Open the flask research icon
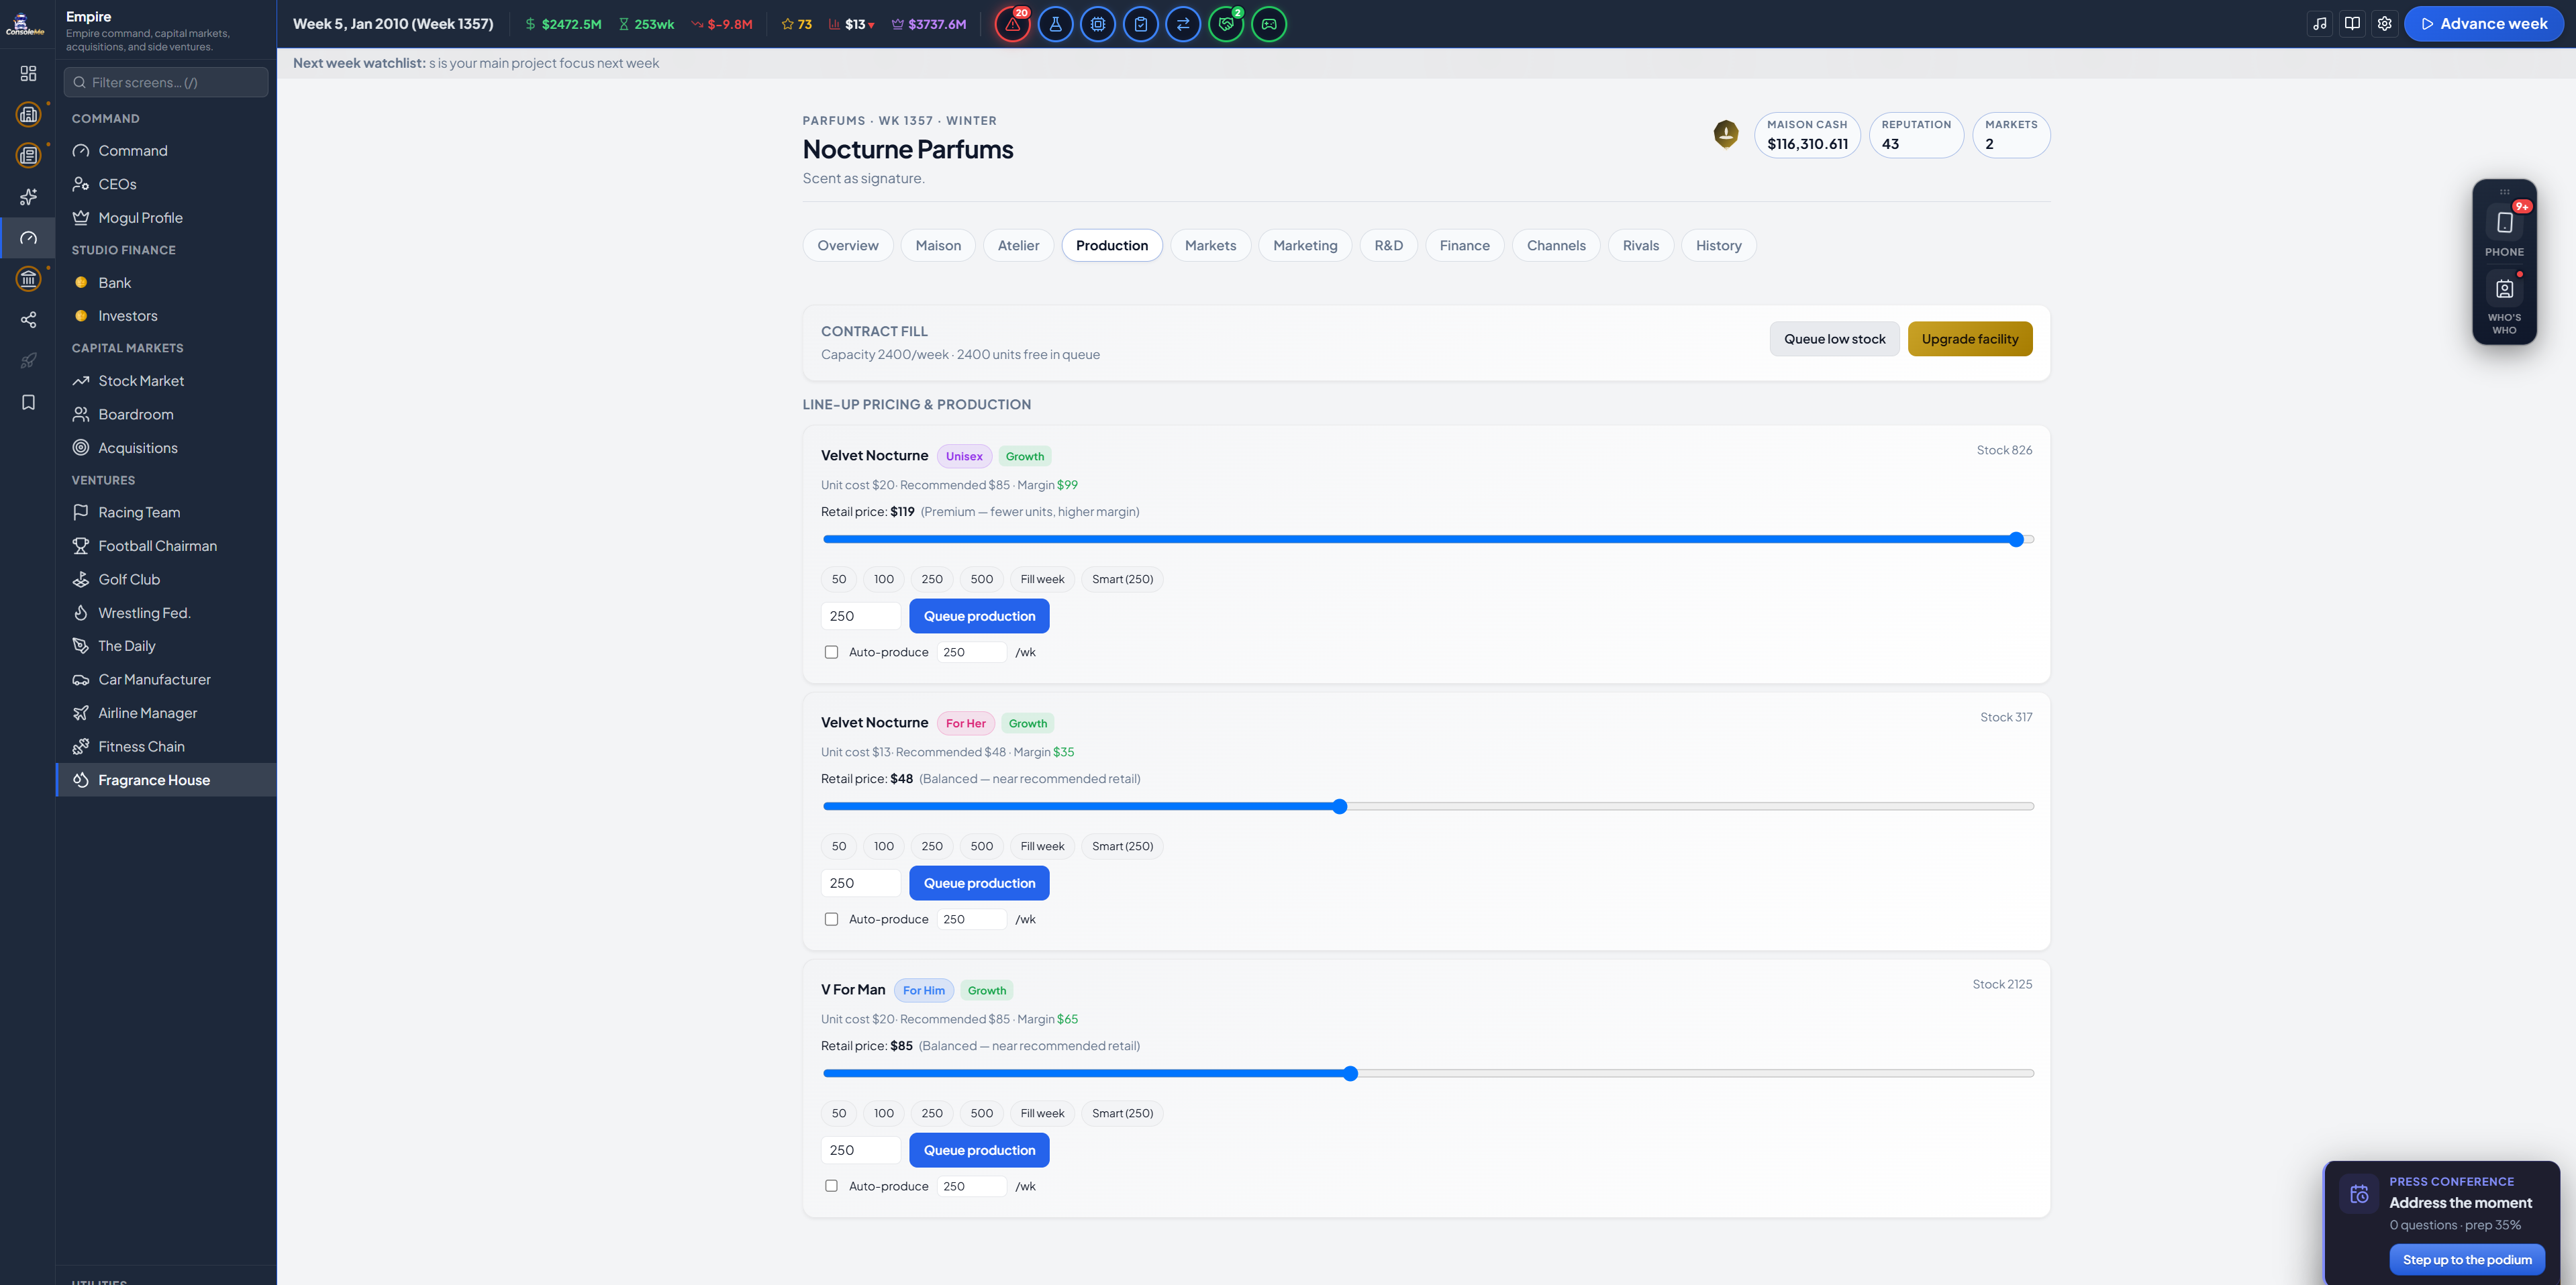The height and width of the screenshot is (1285, 2576). [1055, 24]
